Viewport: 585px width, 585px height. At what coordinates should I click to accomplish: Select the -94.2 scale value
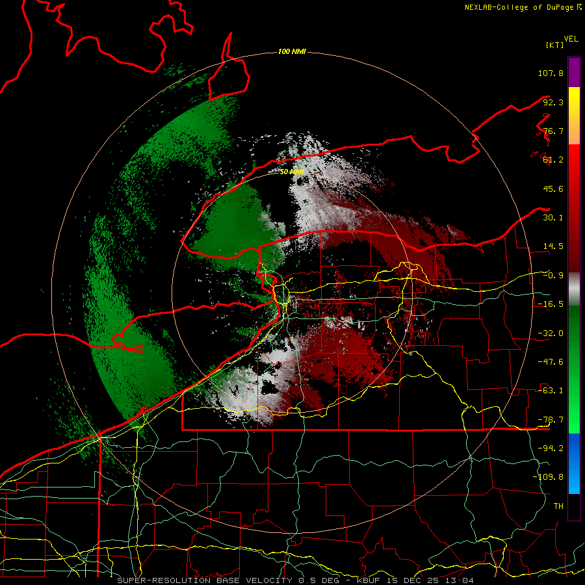pos(551,448)
